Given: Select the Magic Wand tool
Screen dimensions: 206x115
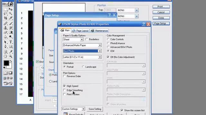Looking at the screenshot, I should pos(11,13).
